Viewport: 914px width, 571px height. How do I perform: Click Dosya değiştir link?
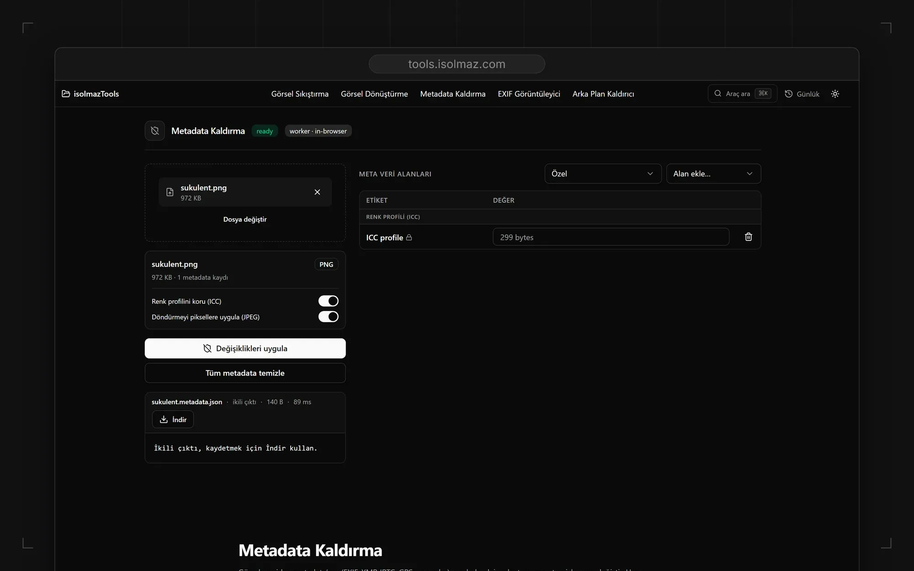pos(245,219)
